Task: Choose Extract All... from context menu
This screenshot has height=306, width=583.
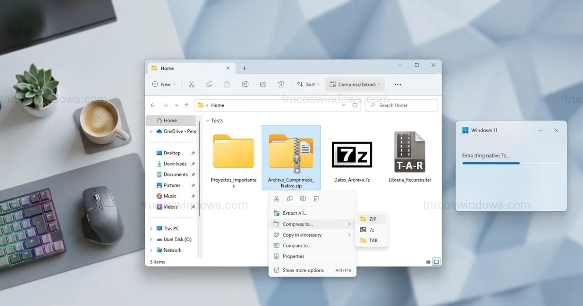Action: (x=312, y=213)
